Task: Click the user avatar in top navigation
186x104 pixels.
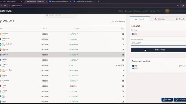Action: 167,11
